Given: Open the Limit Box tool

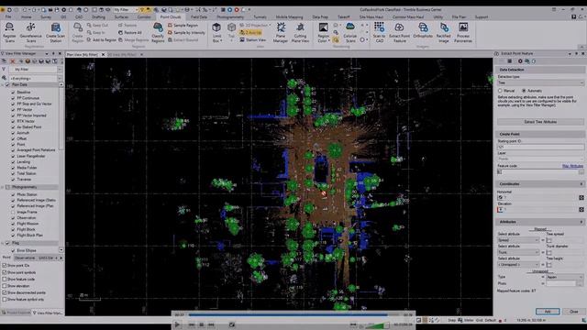Looking at the screenshot, I should coord(216,33).
